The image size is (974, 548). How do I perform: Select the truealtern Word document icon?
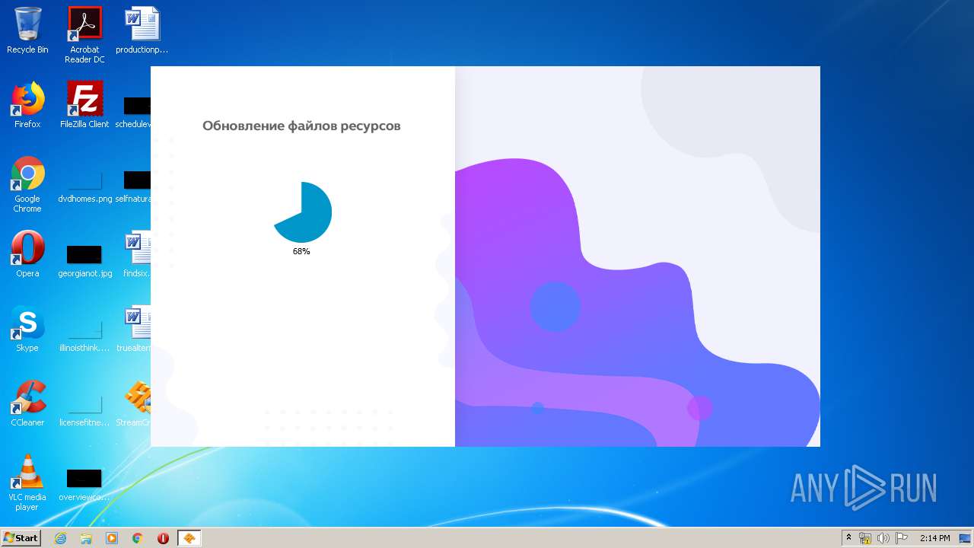coord(134,329)
